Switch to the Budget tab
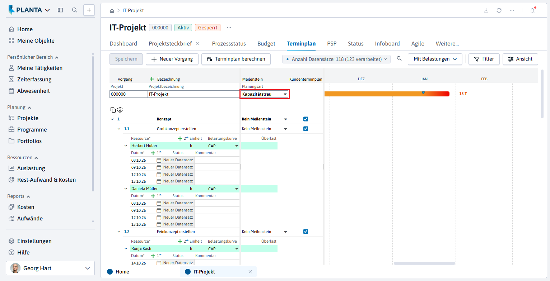 pos(266,44)
